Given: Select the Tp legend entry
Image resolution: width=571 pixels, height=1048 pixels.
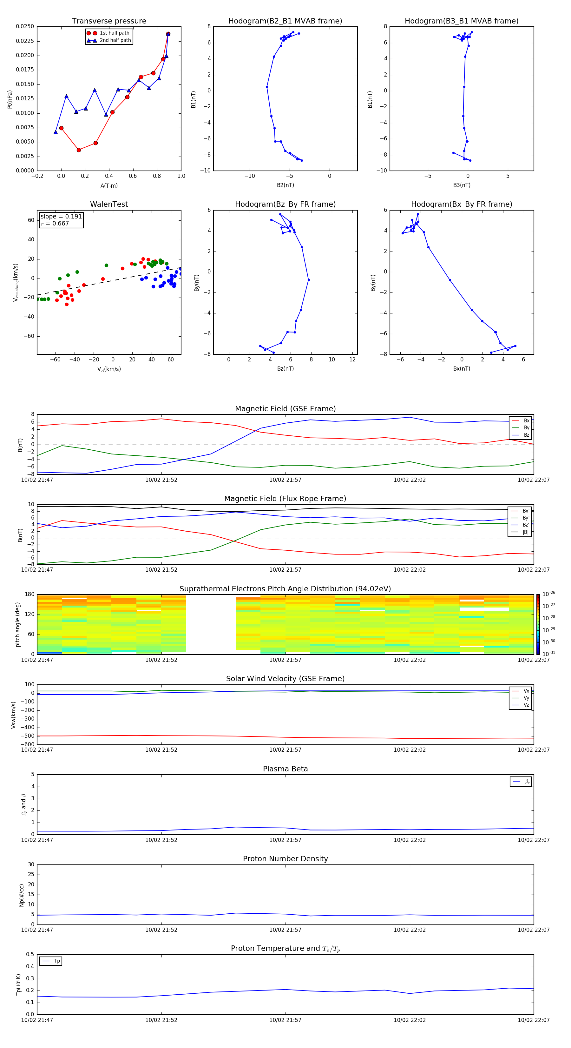Looking at the screenshot, I should (x=51, y=961).
